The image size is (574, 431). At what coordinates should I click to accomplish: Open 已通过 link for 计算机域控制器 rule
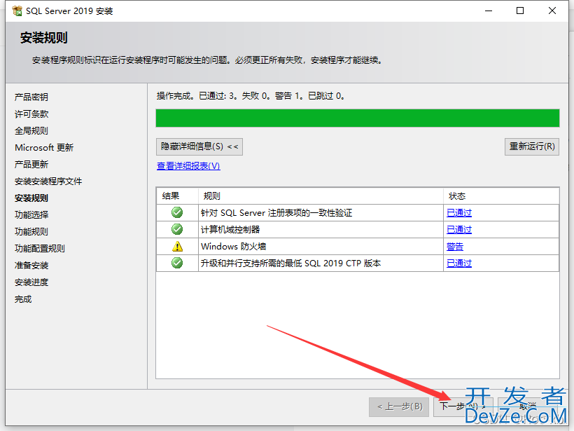(459, 229)
